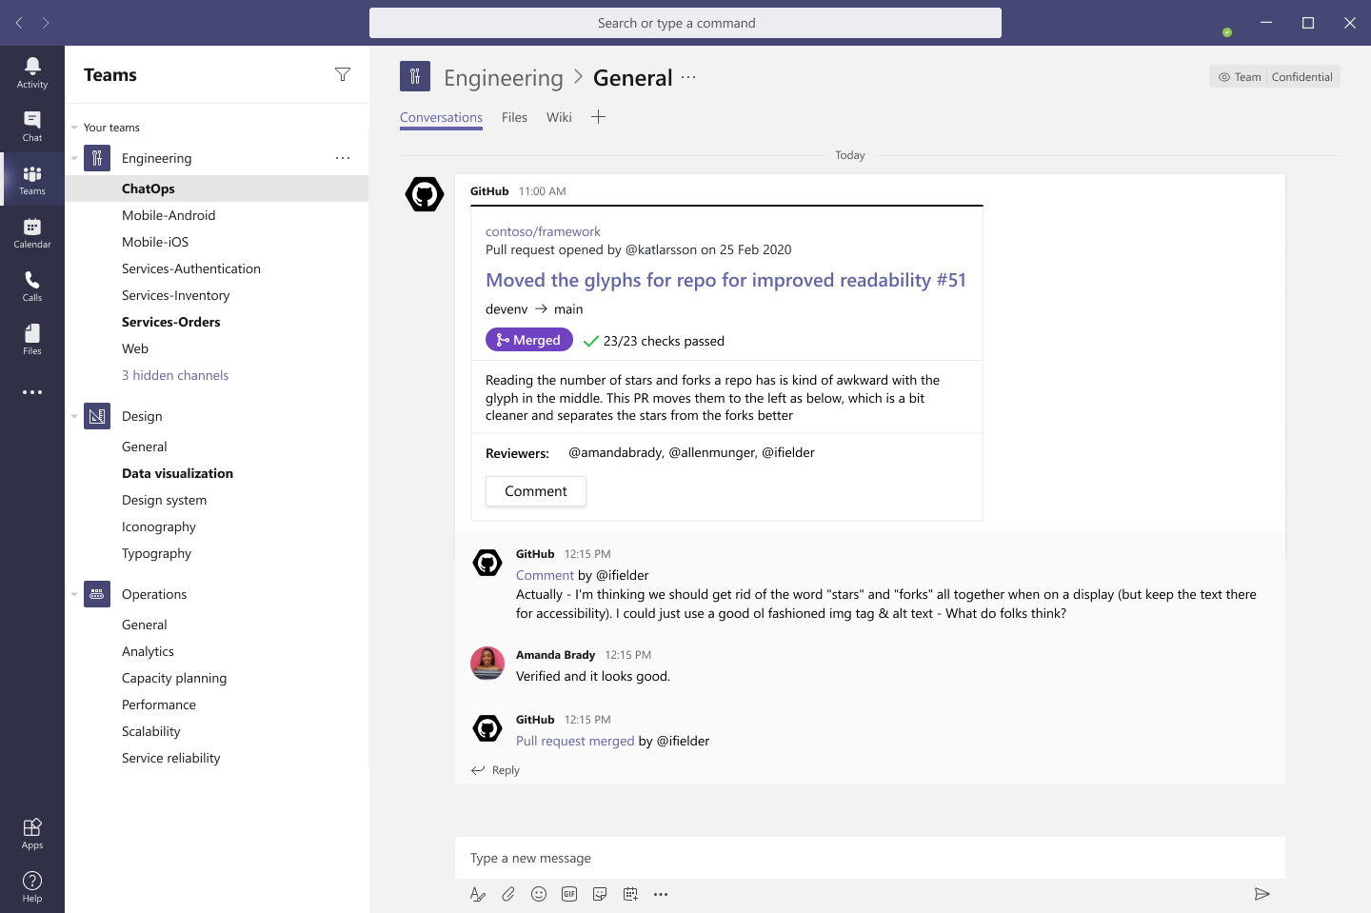Collapse the Operations team
This screenshot has height=913, width=1371.
73,594
